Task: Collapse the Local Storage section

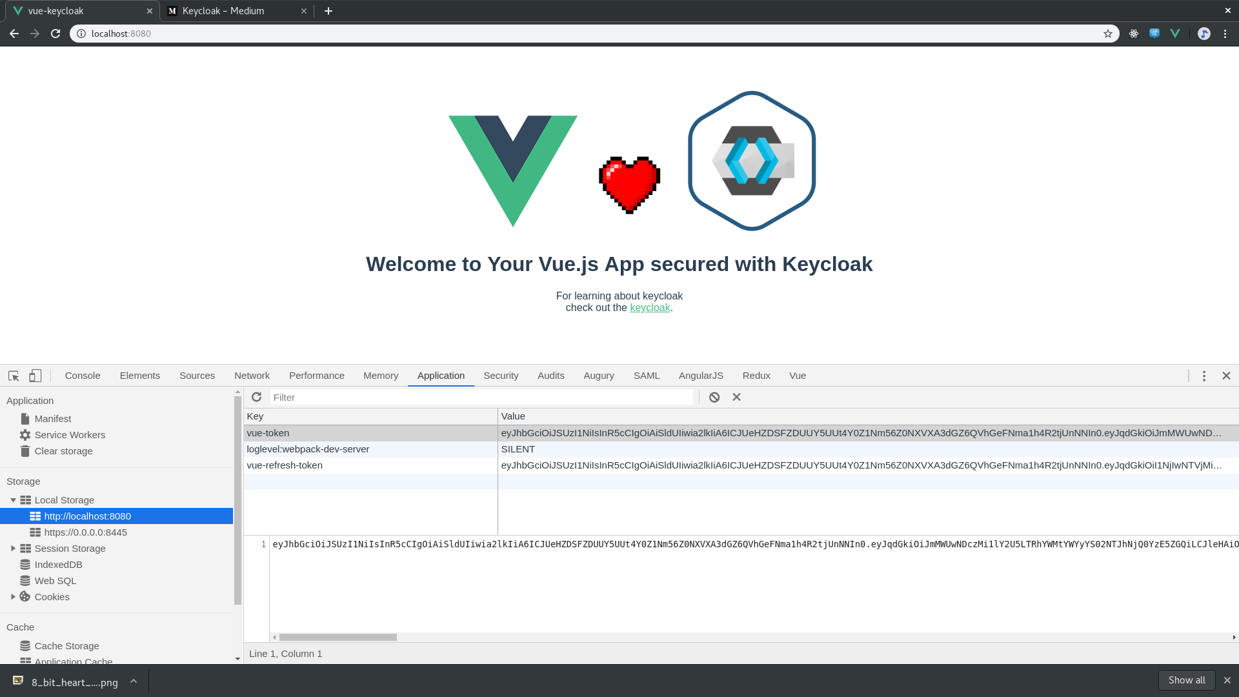Action: pos(13,500)
